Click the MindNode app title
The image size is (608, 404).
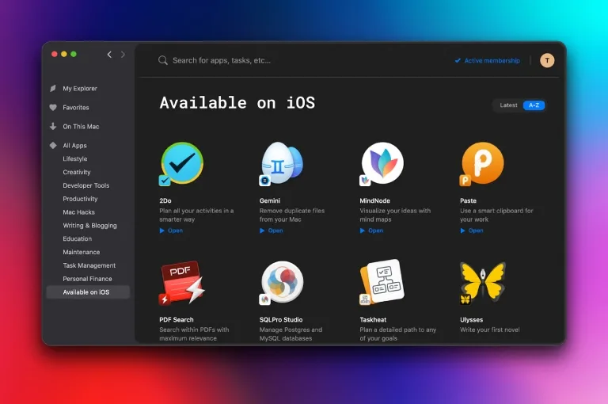pos(375,200)
